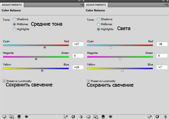
Task: Collapse the right panel with double-arrow icon
Action: click(163, 1)
